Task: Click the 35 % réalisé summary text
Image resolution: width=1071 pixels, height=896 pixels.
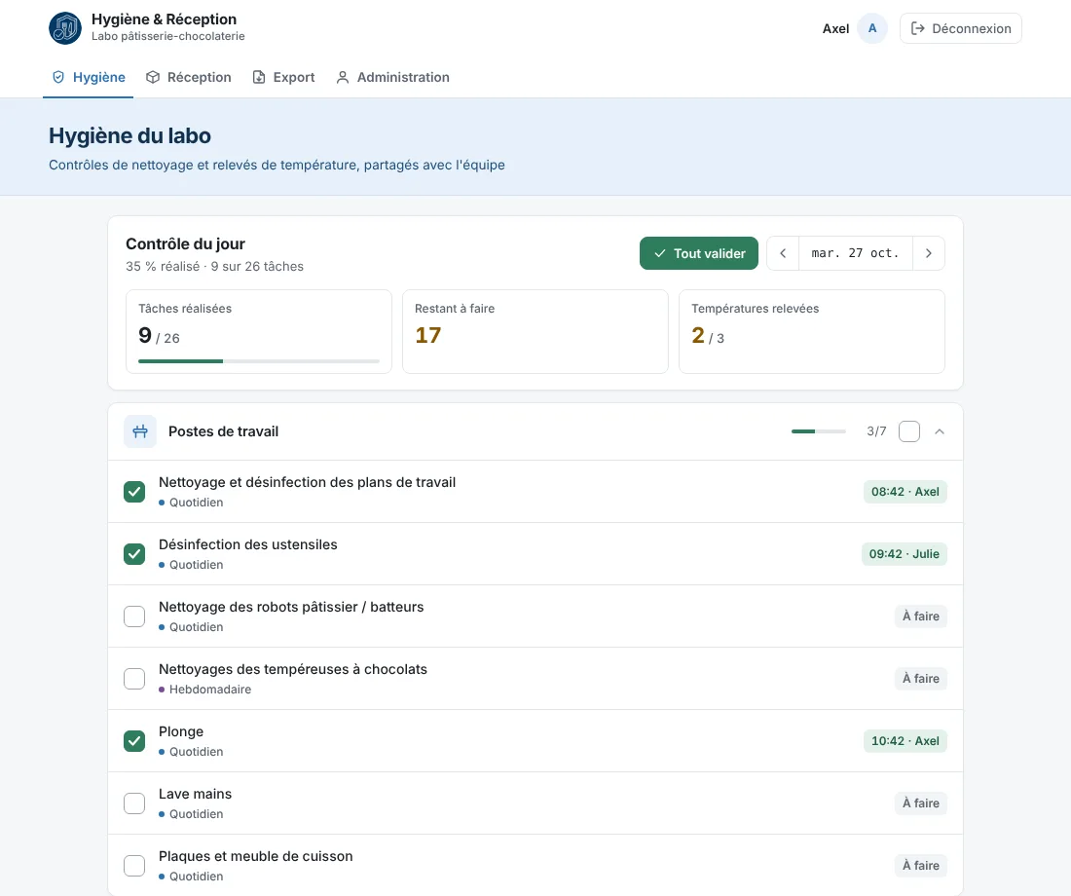Action: (214, 267)
